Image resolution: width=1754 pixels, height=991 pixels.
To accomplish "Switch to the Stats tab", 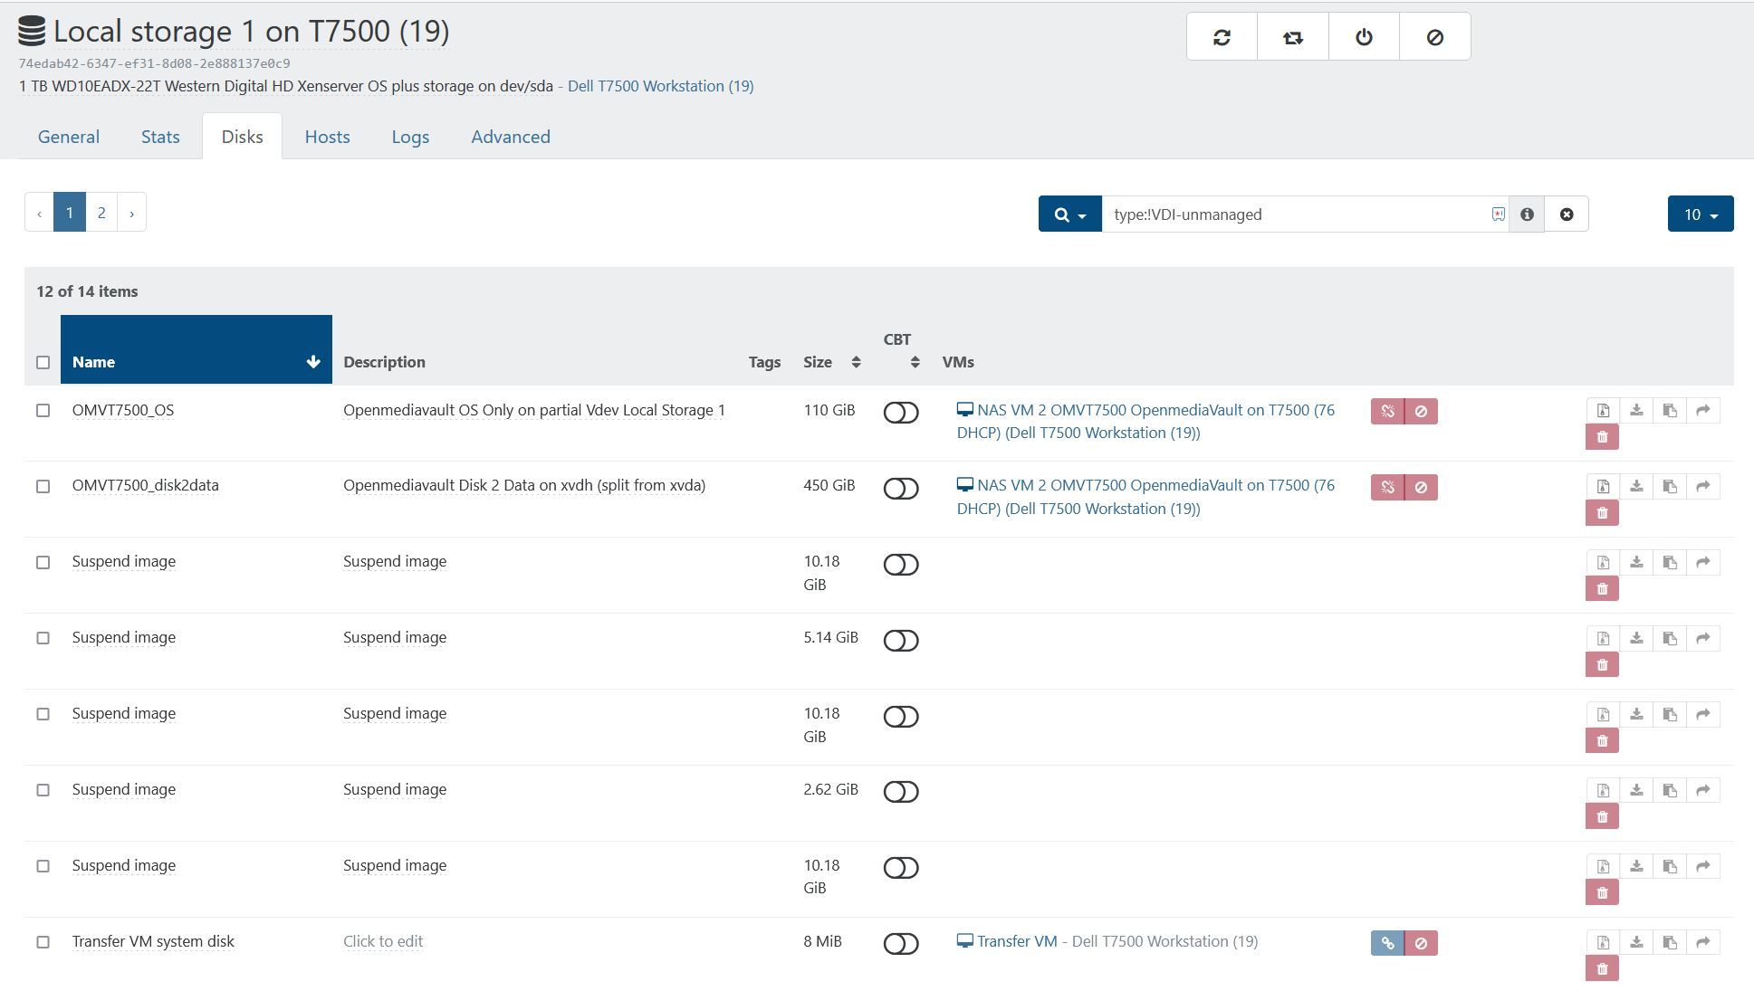I will (x=160, y=137).
